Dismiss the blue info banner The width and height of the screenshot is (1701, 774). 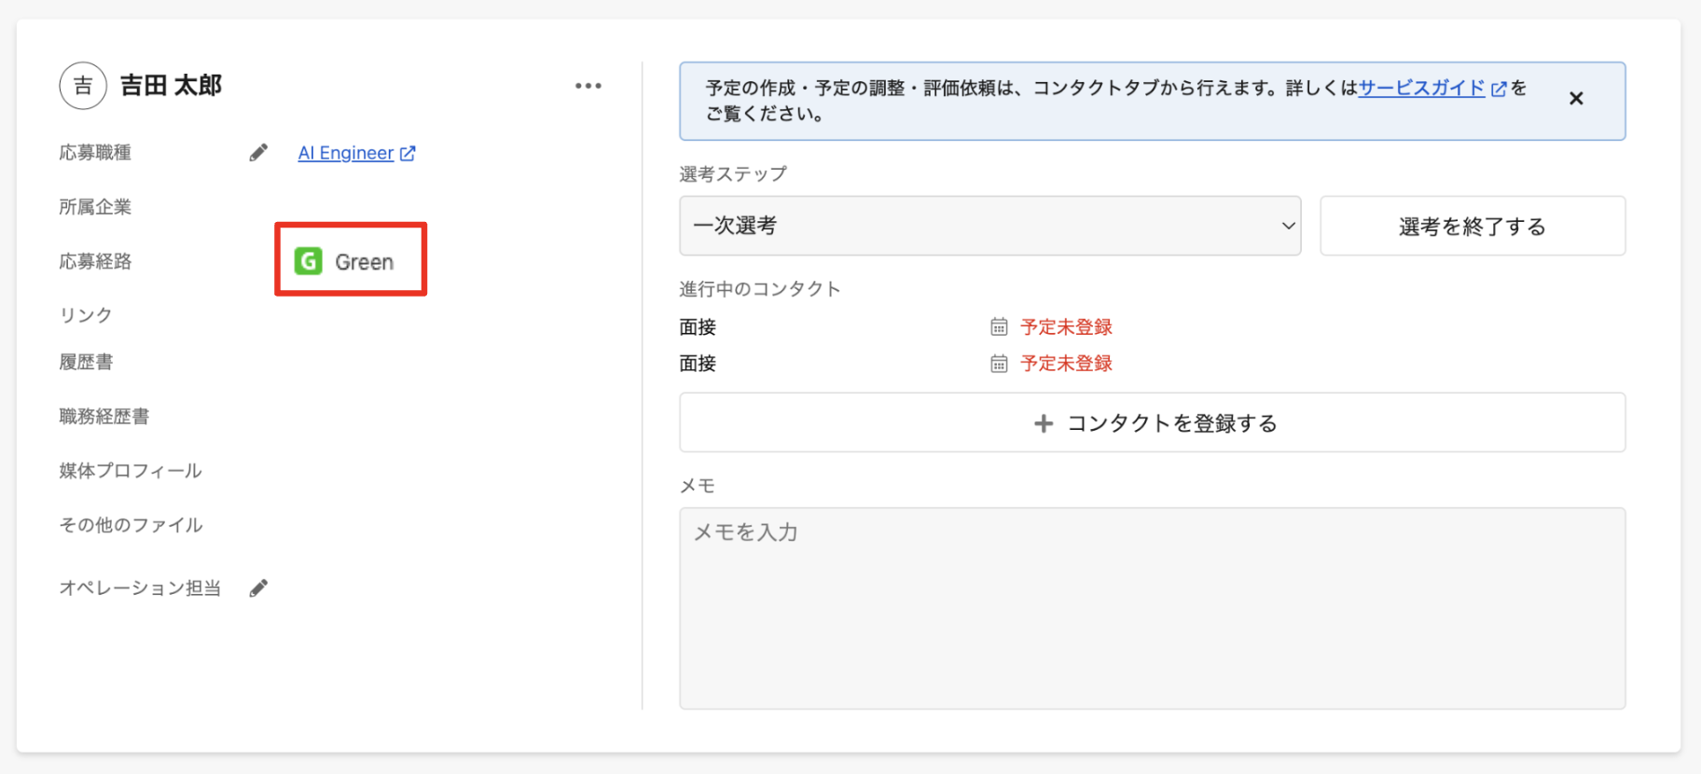1576,99
